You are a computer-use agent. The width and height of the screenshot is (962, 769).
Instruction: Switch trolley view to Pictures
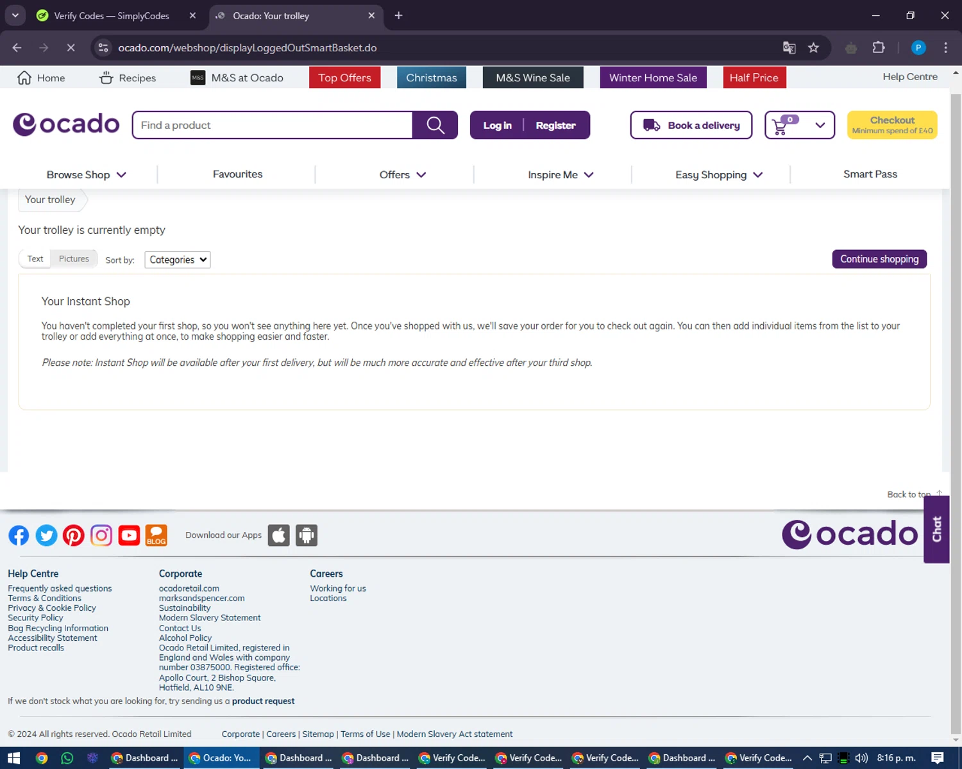74,259
